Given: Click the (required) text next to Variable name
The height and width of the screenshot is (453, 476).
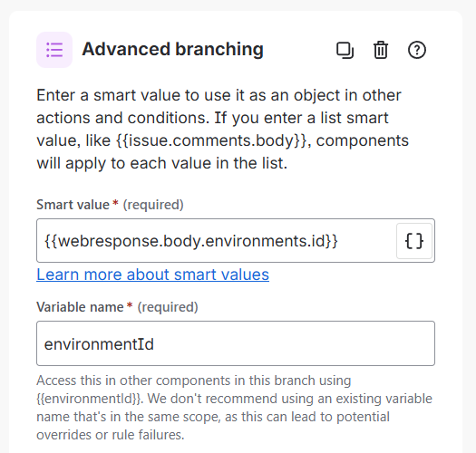Looking at the screenshot, I should tap(168, 307).
